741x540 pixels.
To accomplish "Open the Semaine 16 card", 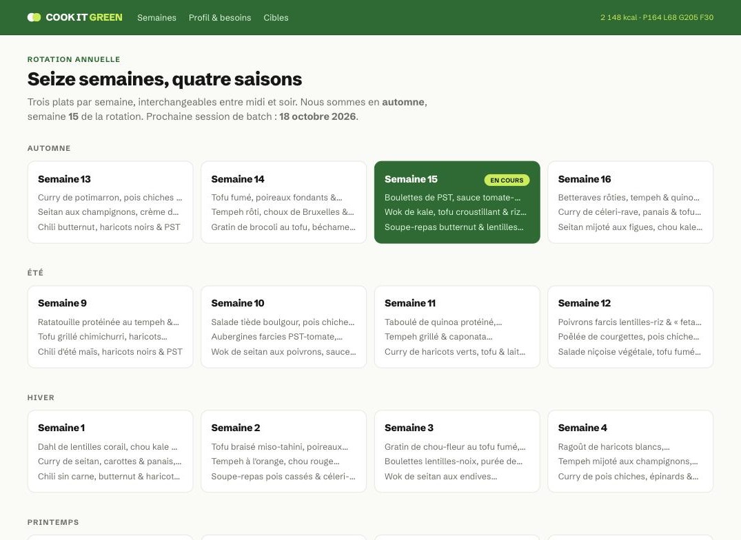I will coord(631,202).
